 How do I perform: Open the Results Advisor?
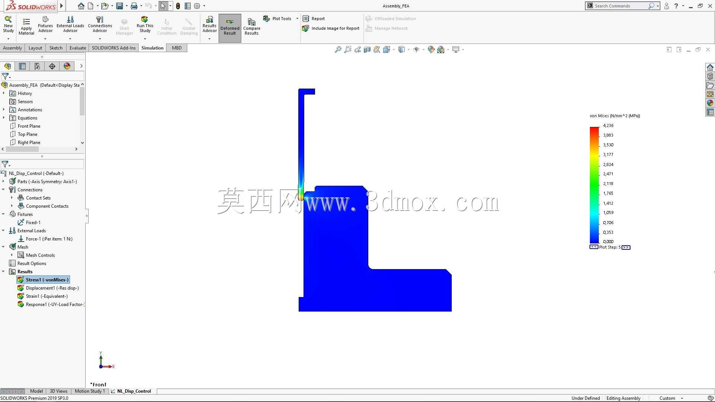tap(209, 25)
